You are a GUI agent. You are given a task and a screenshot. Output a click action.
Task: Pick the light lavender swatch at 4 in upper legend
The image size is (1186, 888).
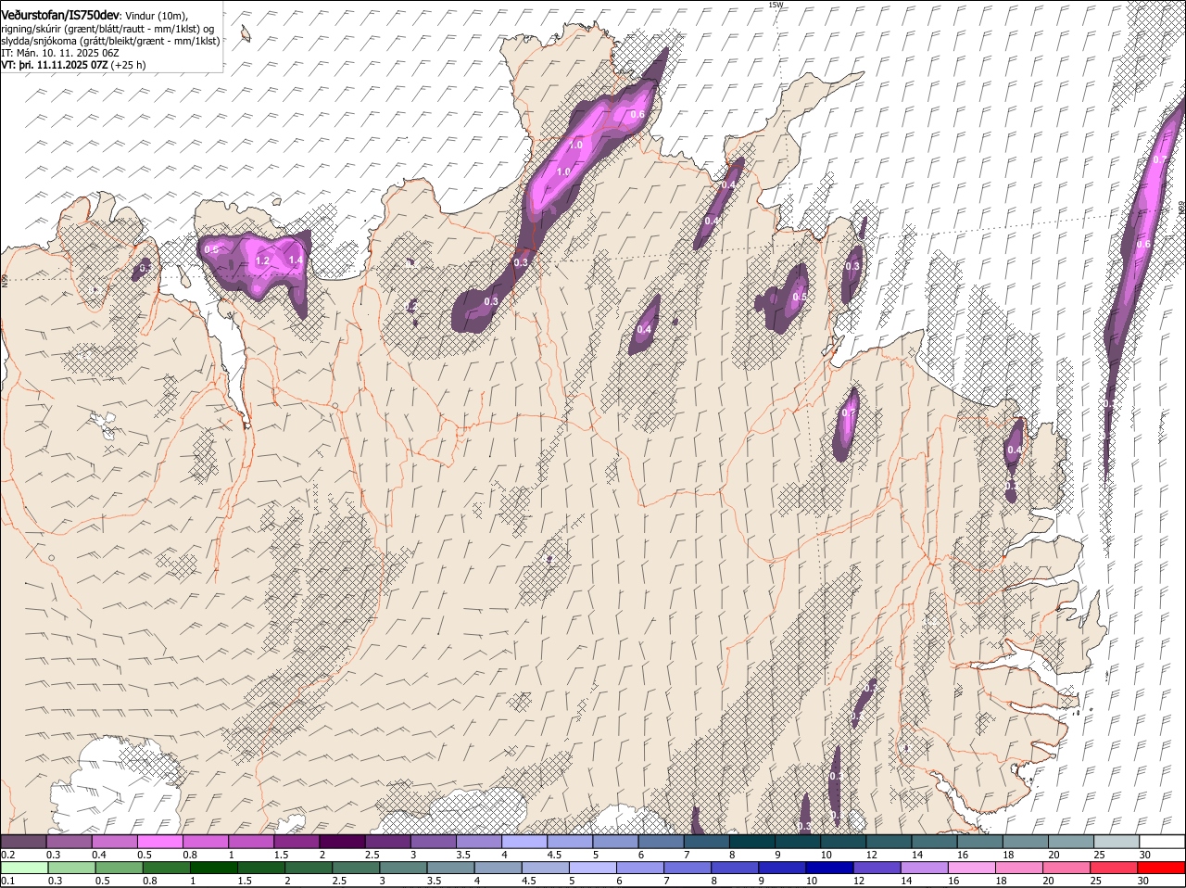tap(524, 842)
